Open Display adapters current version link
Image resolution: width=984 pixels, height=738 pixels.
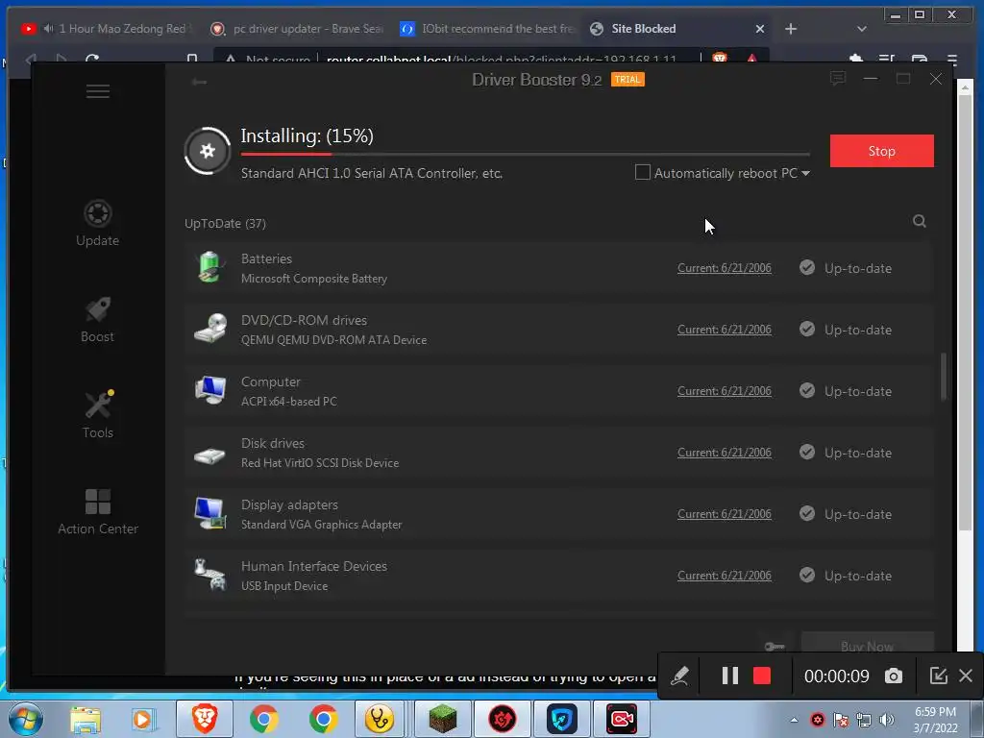click(725, 514)
